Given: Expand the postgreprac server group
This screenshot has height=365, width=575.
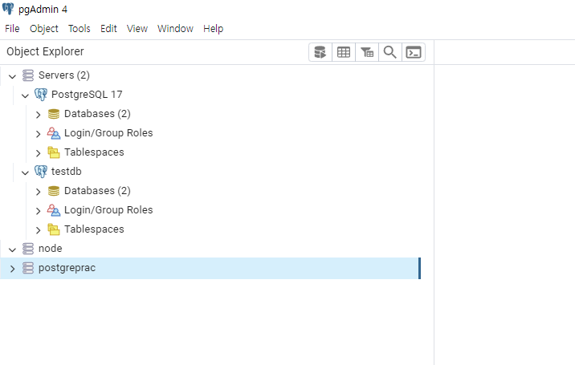Looking at the screenshot, I should (x=13, y=269).
